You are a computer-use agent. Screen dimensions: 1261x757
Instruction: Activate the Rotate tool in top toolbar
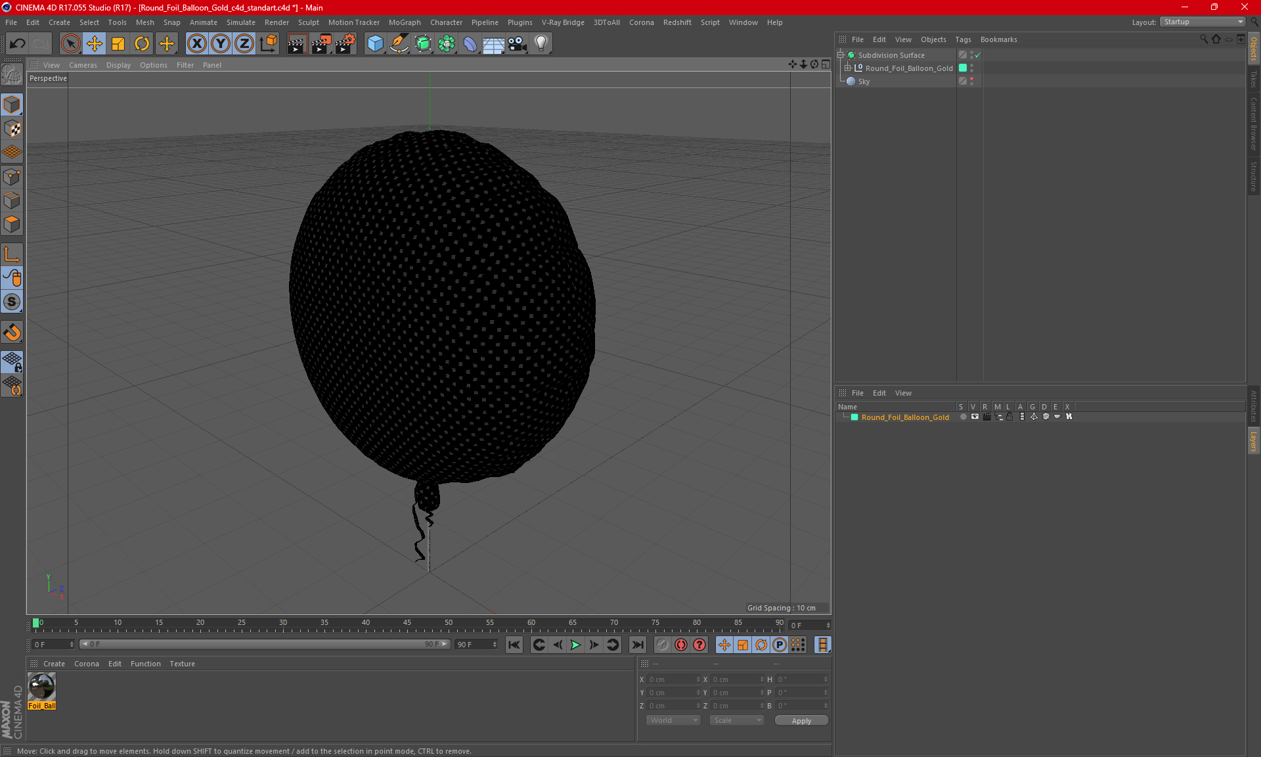point(142,44)
